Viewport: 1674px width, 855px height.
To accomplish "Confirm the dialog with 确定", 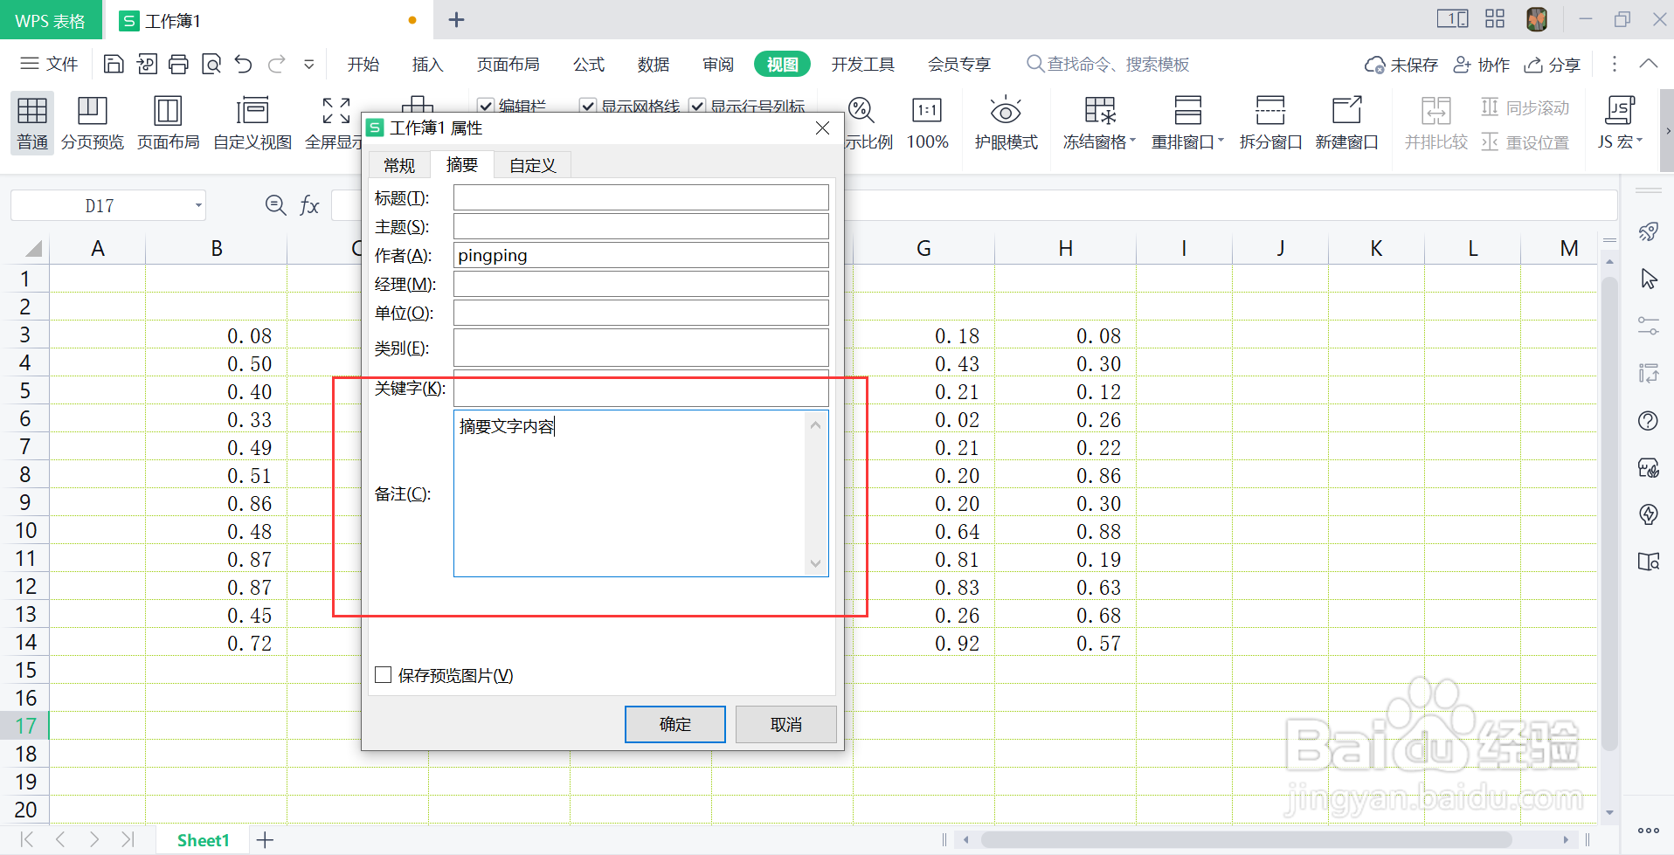I will pos(674,724).
